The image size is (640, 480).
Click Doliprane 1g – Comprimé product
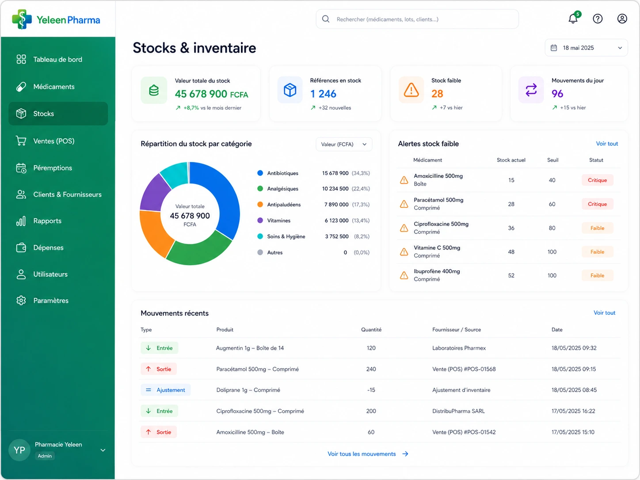coord(248,390)
